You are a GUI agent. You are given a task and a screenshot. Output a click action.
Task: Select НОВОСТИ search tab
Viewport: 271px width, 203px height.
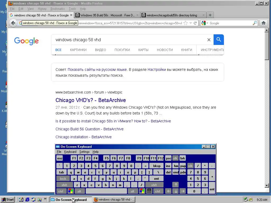coord(165,50)
